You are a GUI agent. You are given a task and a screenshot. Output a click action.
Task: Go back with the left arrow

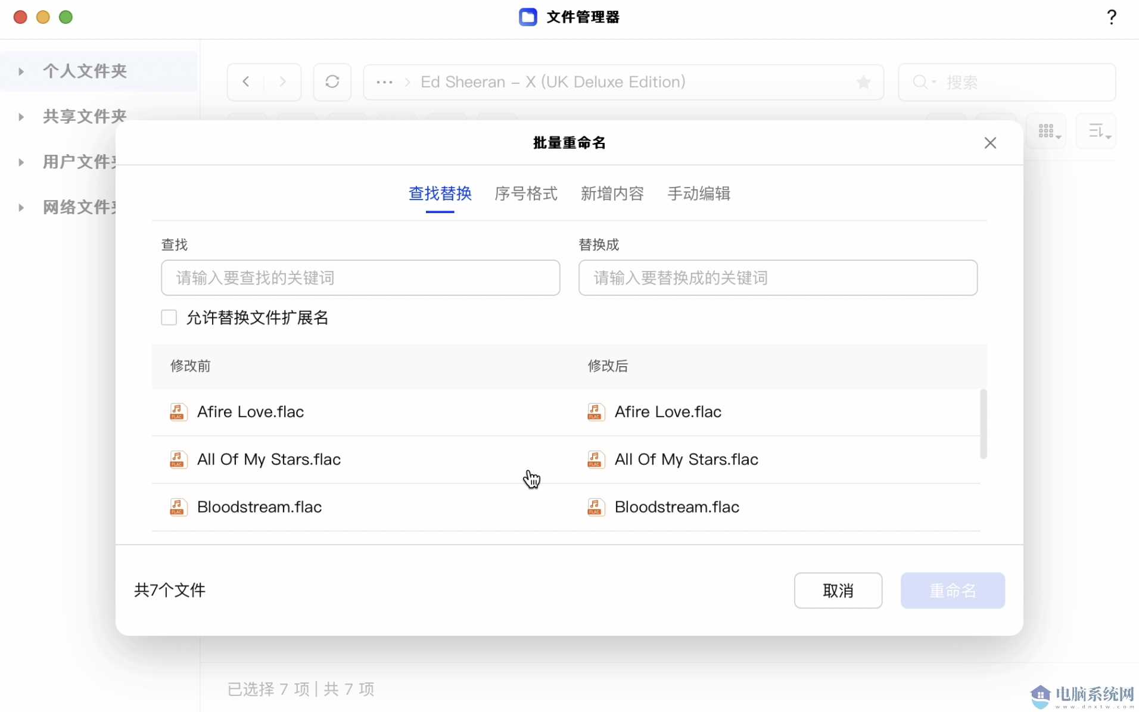[246, 82]
